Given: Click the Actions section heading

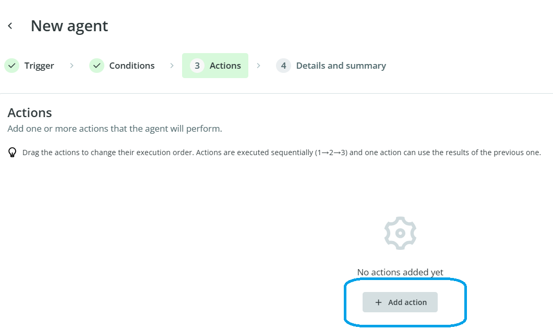Looking at the screenshot, I should click(x=30, y=113).
